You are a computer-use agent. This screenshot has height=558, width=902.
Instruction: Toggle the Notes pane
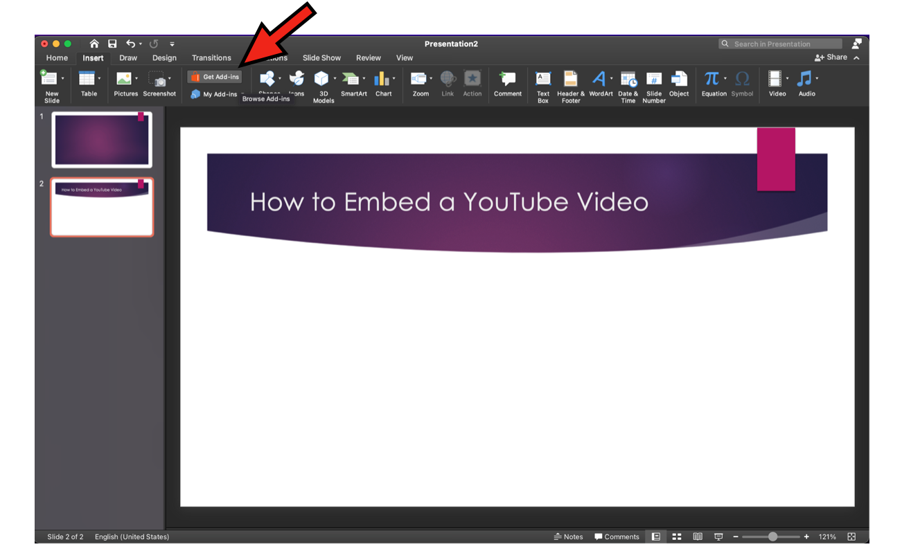click(568, 537)
